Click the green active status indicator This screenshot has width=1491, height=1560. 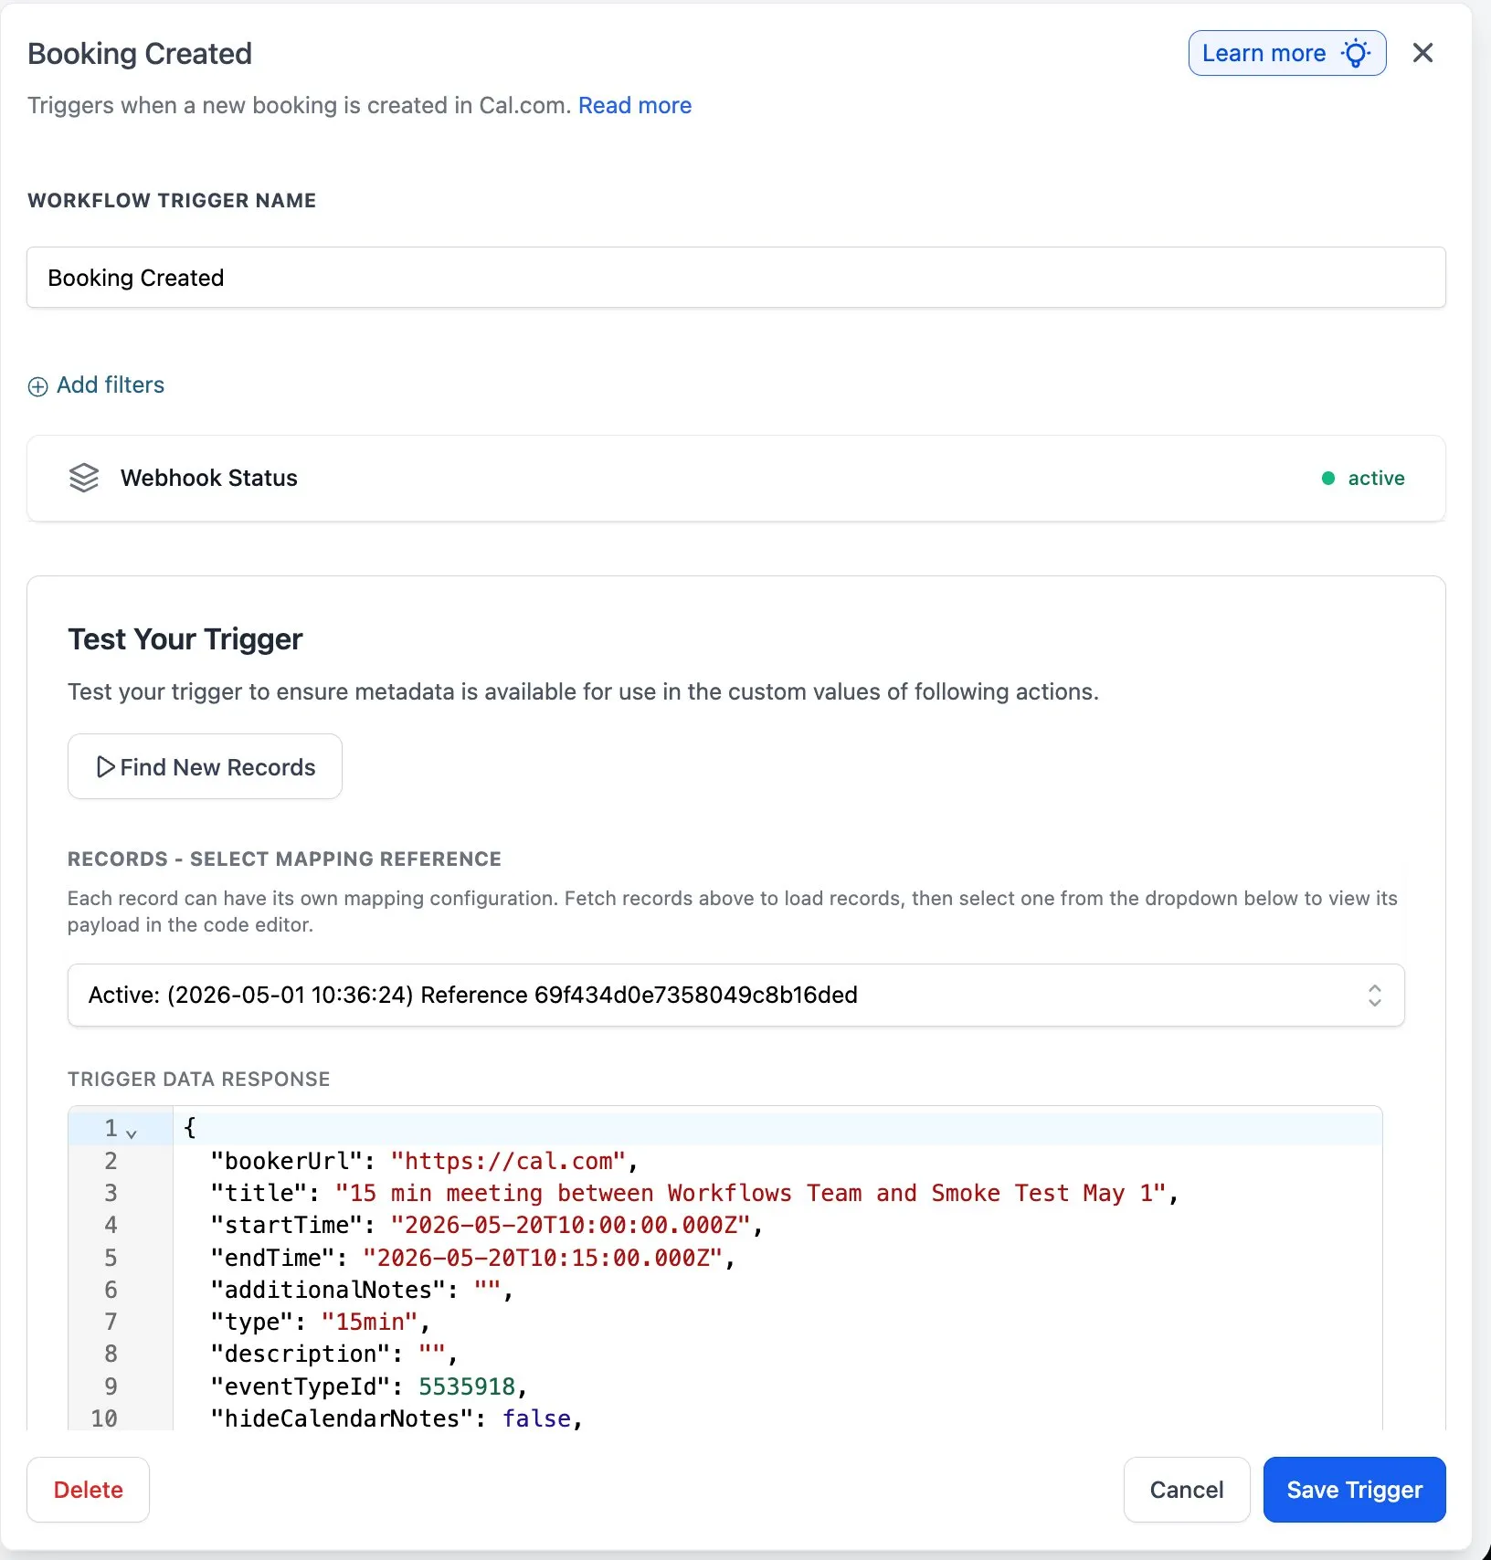coord(1363,478)
